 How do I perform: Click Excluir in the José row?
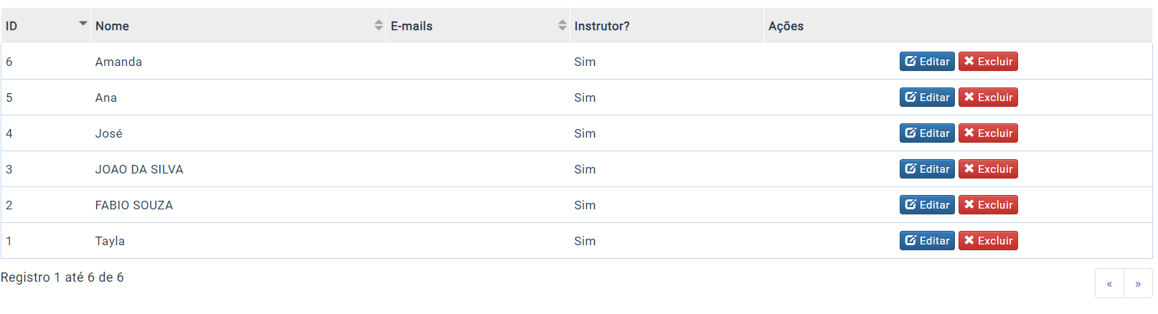(988, 133)
